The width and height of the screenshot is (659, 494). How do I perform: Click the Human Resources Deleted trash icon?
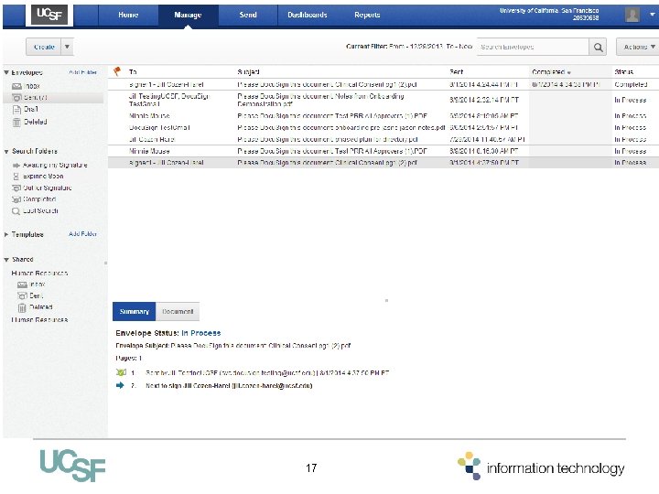point(22,307)
